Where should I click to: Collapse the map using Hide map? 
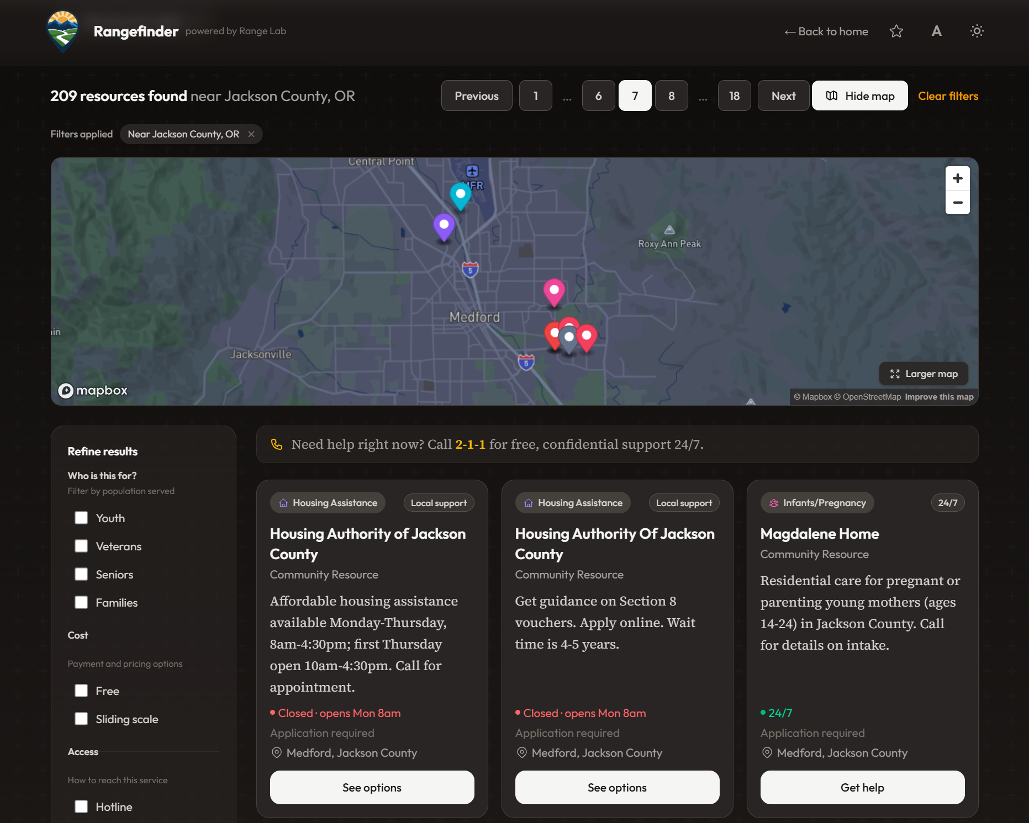pos(859,96)
